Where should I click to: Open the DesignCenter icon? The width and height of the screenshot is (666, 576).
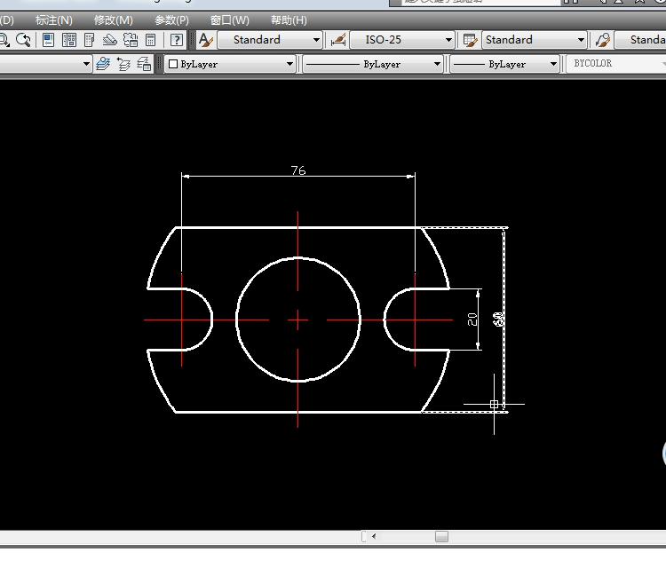pos(68,40)
